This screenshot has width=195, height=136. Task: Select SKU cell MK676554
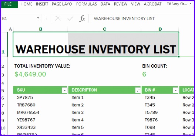tap(28, 112)
